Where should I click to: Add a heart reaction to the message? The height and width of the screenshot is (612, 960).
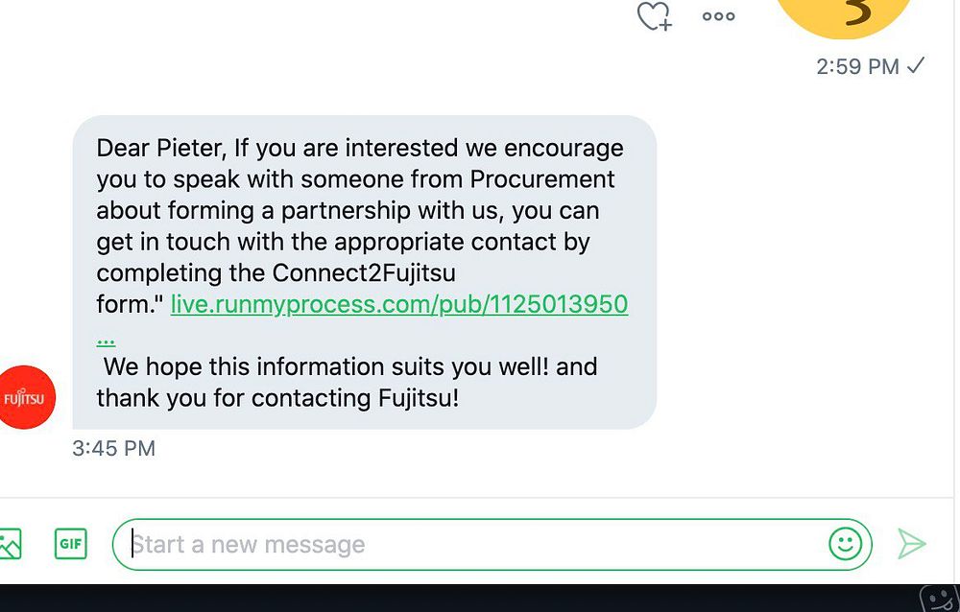click(654, 16)
